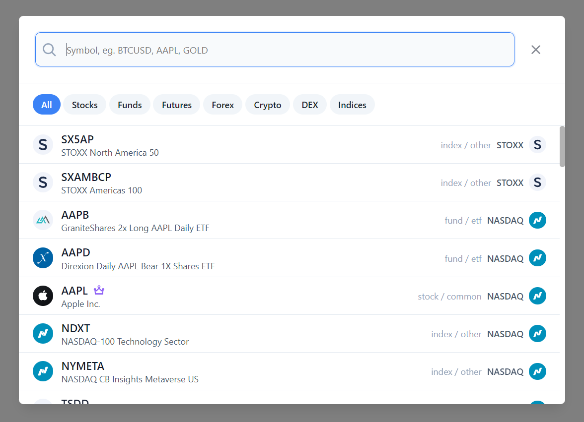Image resolution: width=584 pixels, height=422 pixels.
Task: Switch to the Stocks filter
Action: 84,105
